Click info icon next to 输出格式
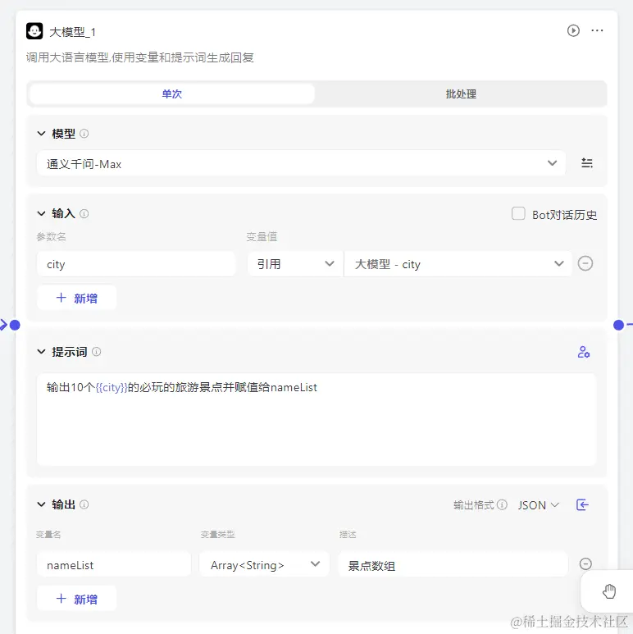Viewport: 633px width, 634px height. coord(502,504)
